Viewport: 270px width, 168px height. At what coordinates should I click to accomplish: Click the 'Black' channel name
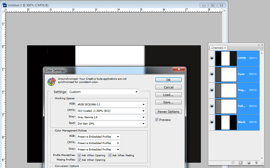242,122
